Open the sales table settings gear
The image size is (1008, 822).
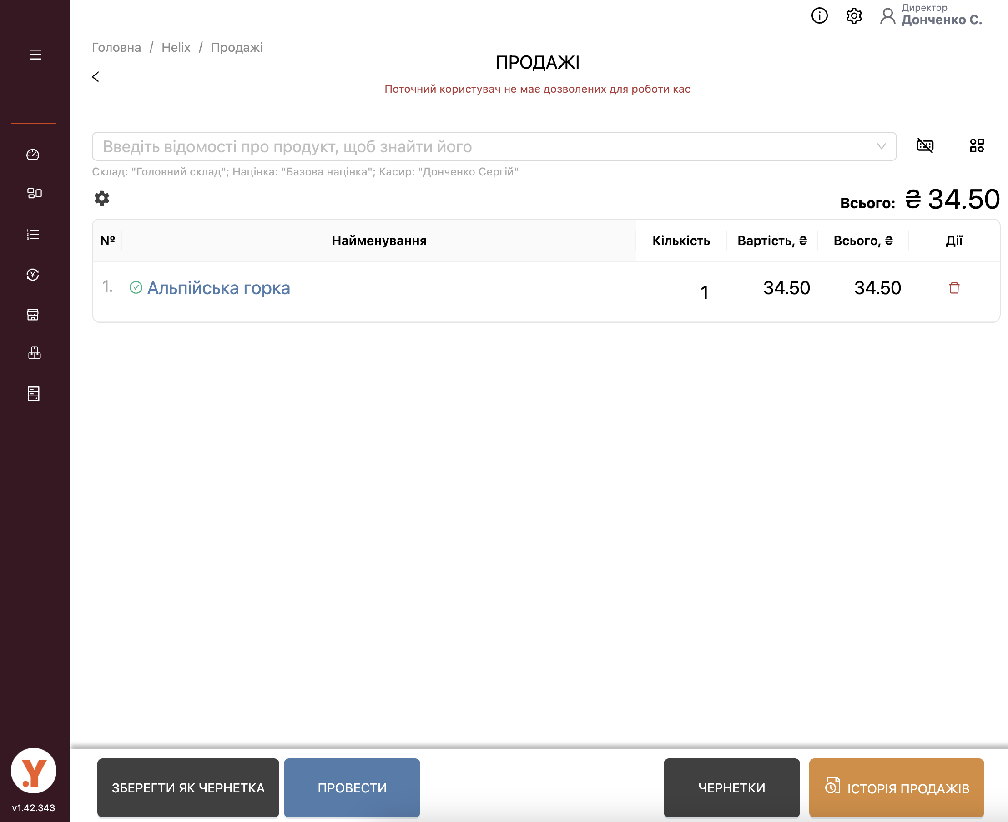pos(102,198)
